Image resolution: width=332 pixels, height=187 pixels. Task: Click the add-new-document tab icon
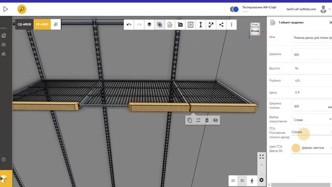pyautogui.click(x=56, y=24)
